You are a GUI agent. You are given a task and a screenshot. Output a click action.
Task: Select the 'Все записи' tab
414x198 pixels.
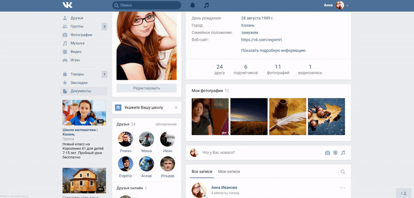[x=202, y=171]
